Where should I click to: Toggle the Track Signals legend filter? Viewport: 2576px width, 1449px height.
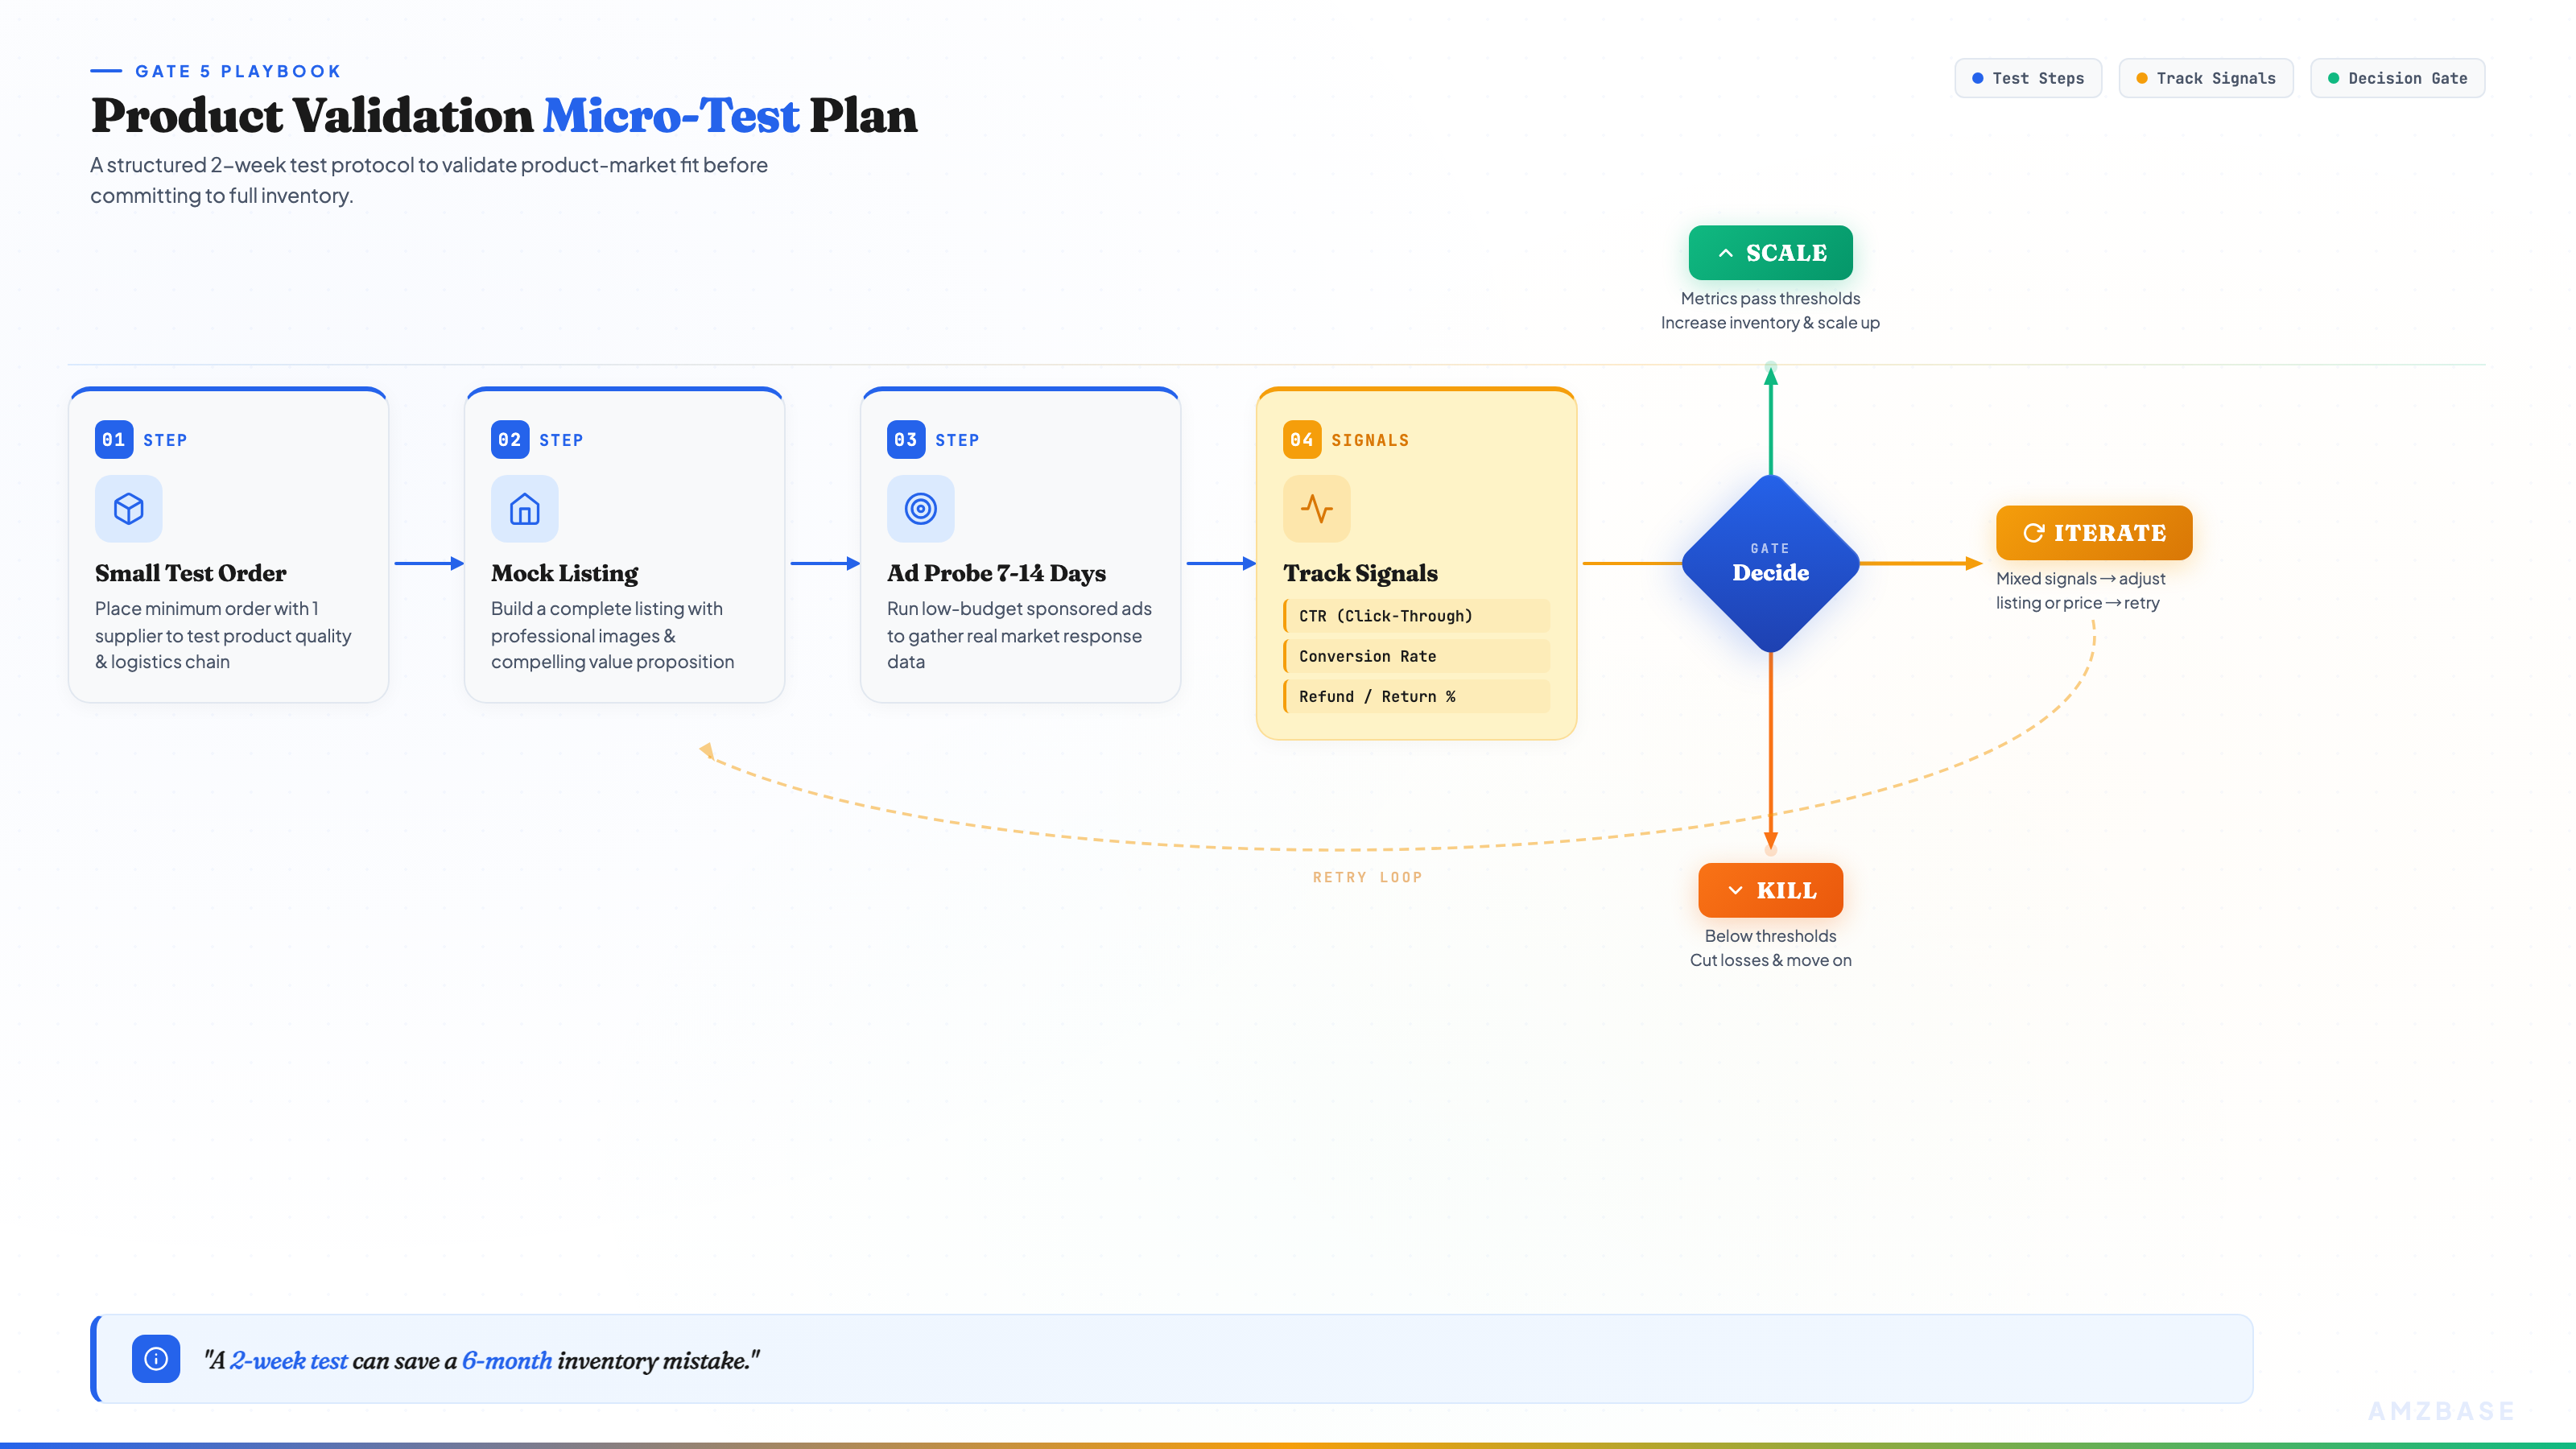click(x=2206, y=77)
